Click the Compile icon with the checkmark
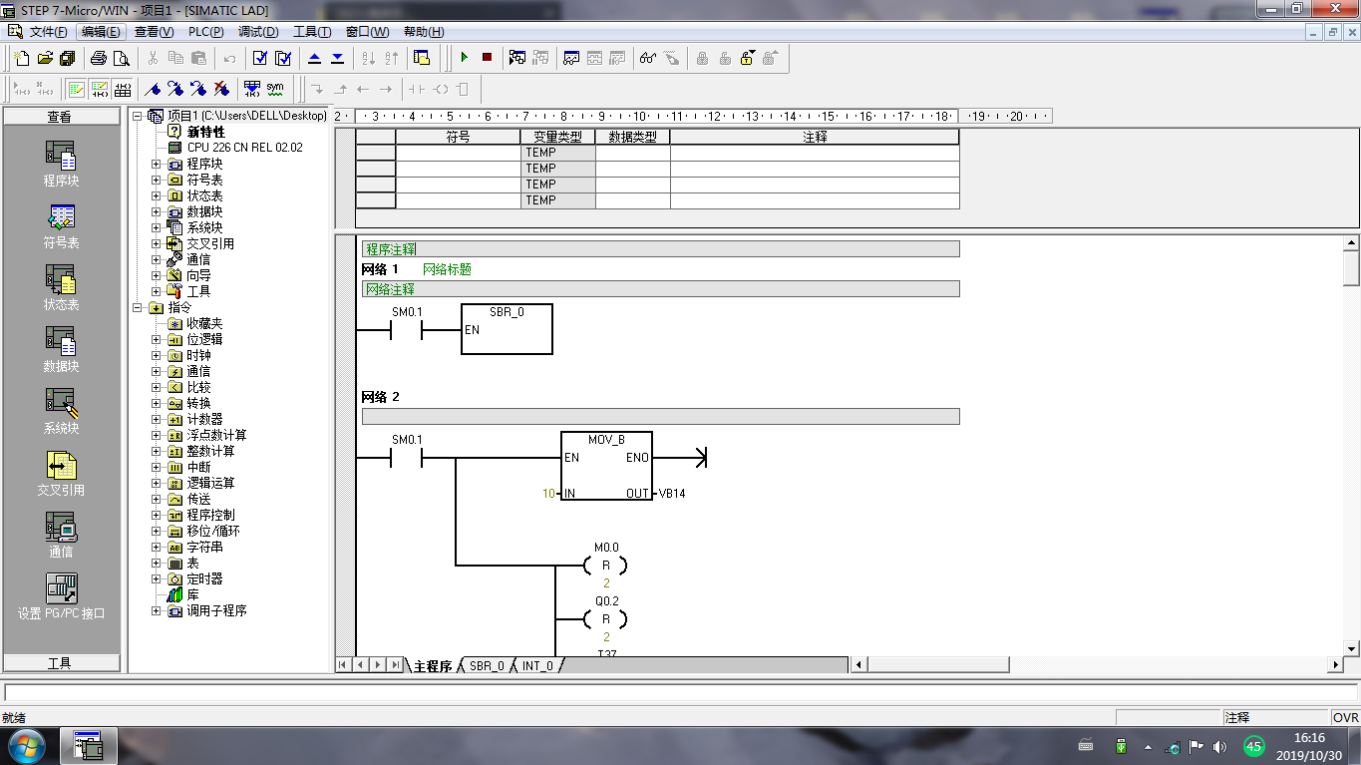This screenshot has width=1361, height=765. pyautogui.click(x=260, y=58)
